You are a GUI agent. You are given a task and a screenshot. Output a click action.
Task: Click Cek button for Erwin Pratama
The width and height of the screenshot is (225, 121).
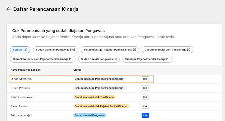pos(145,88)
